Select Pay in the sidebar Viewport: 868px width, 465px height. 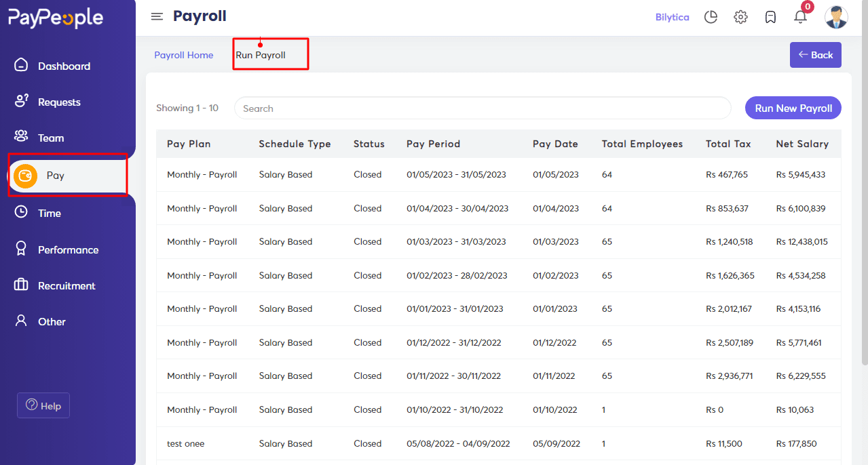[56, 176]
